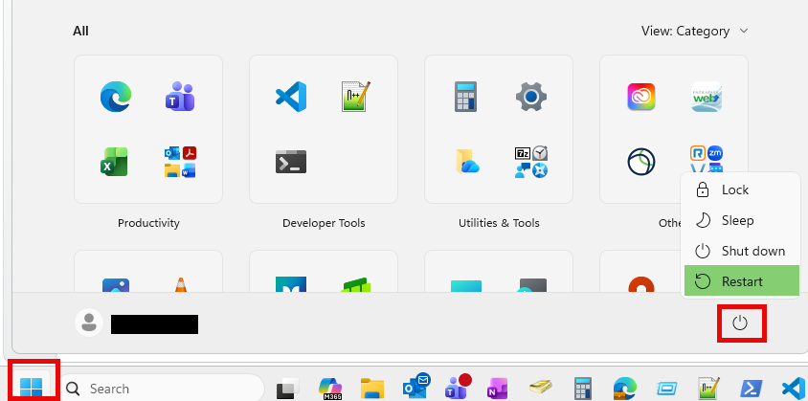
Task: Launch Adobe Creative Cloud app
Action: [x=641, y=97]
